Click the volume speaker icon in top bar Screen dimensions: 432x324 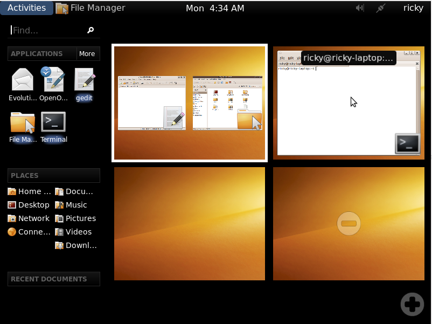click(360, 8)
